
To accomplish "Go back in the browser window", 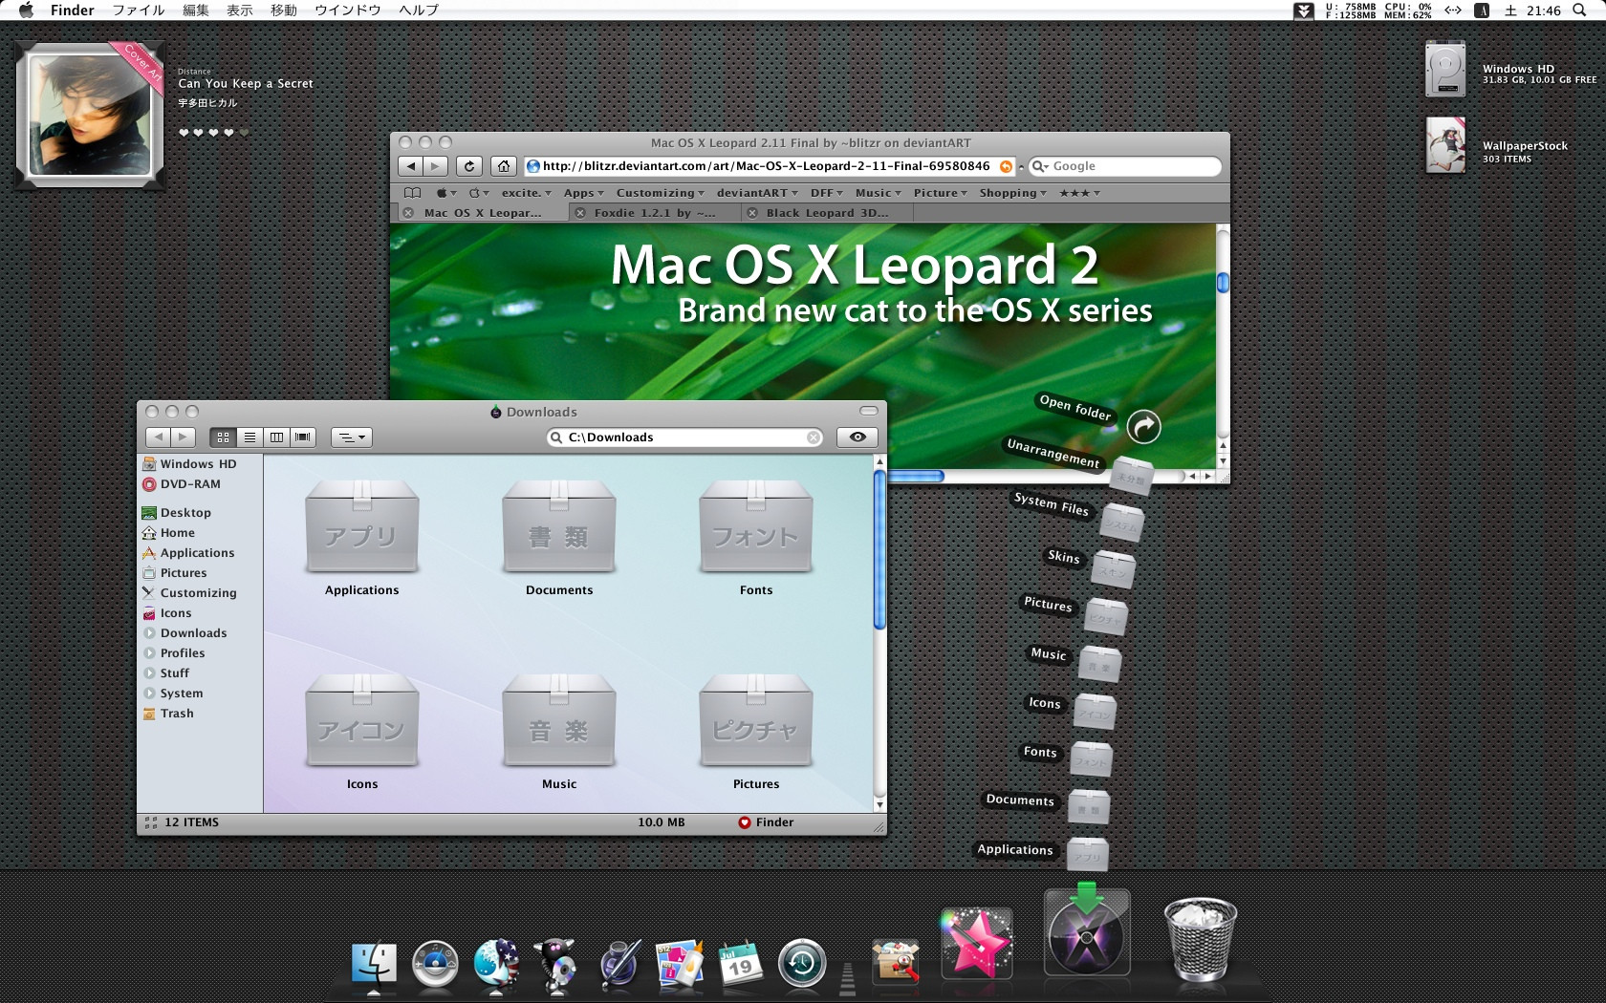I will coord(411,166).
